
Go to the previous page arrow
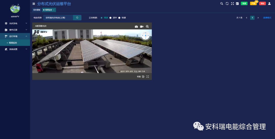click(x=246, y=18)
